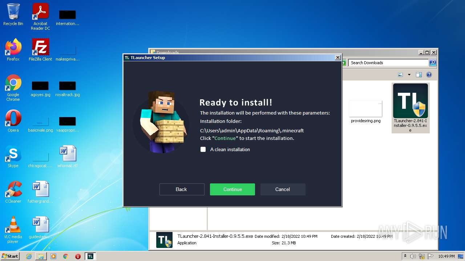The width and height of the screenshot is (465, 261).
Task: Click the TL logo in Setup title bar
Action: [x=127, y=57]
